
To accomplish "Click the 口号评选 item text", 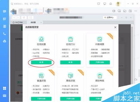I will 36,56.
